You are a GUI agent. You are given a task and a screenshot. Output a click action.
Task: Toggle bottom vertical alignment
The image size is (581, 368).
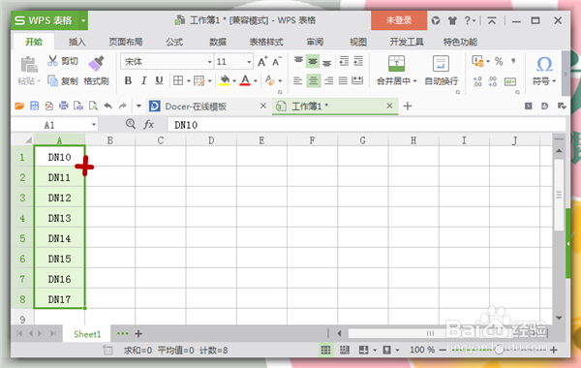(326, 62)
